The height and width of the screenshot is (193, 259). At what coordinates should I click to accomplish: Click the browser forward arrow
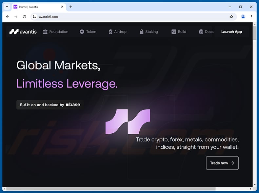point(16,17)
